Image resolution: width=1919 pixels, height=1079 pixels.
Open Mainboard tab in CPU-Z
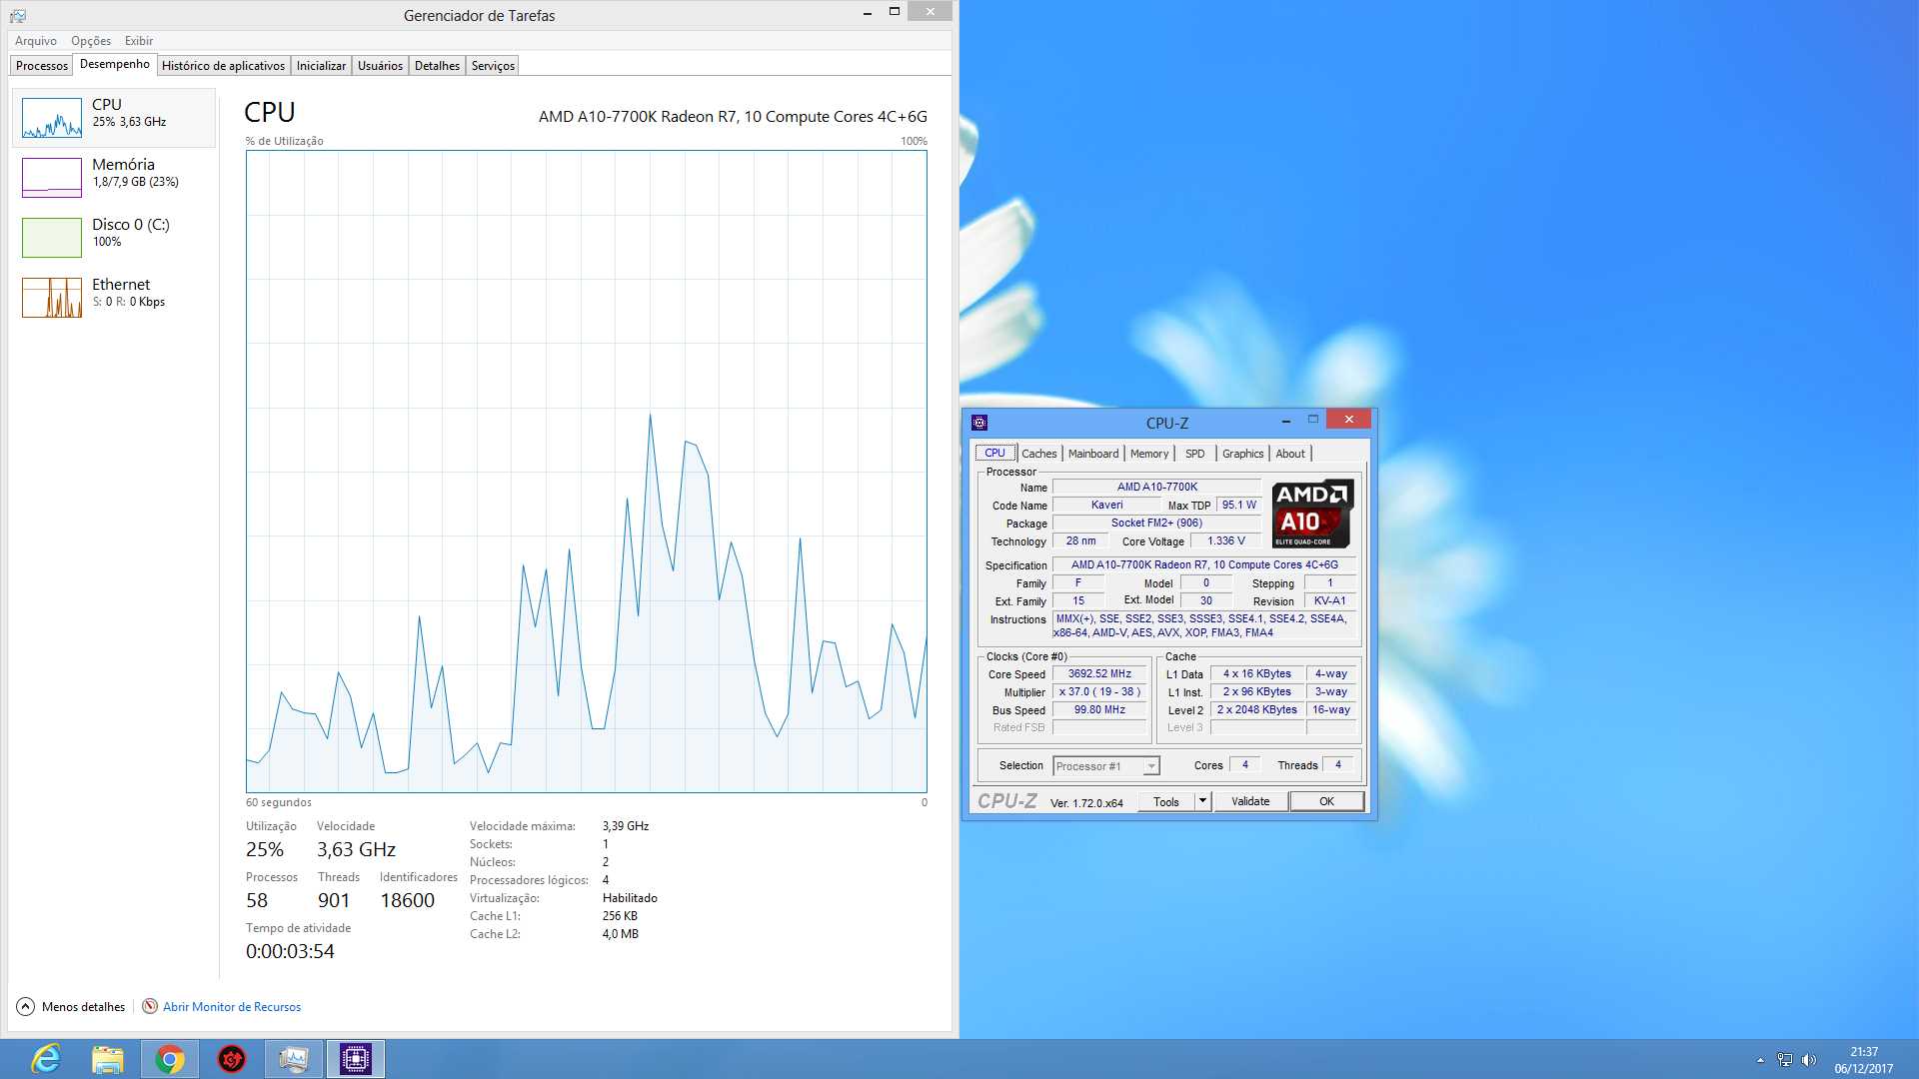click(1093, 454)
